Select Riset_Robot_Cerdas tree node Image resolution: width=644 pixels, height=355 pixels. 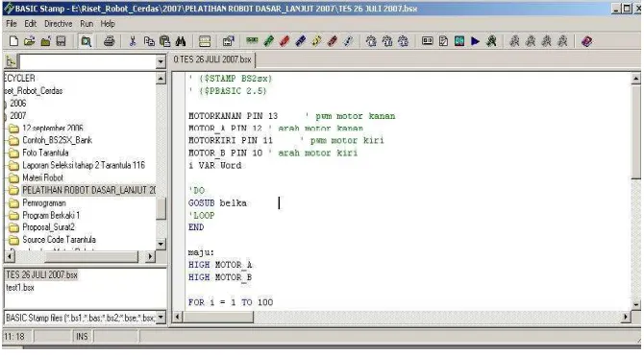pyautogui.click(x=34, y=90)
